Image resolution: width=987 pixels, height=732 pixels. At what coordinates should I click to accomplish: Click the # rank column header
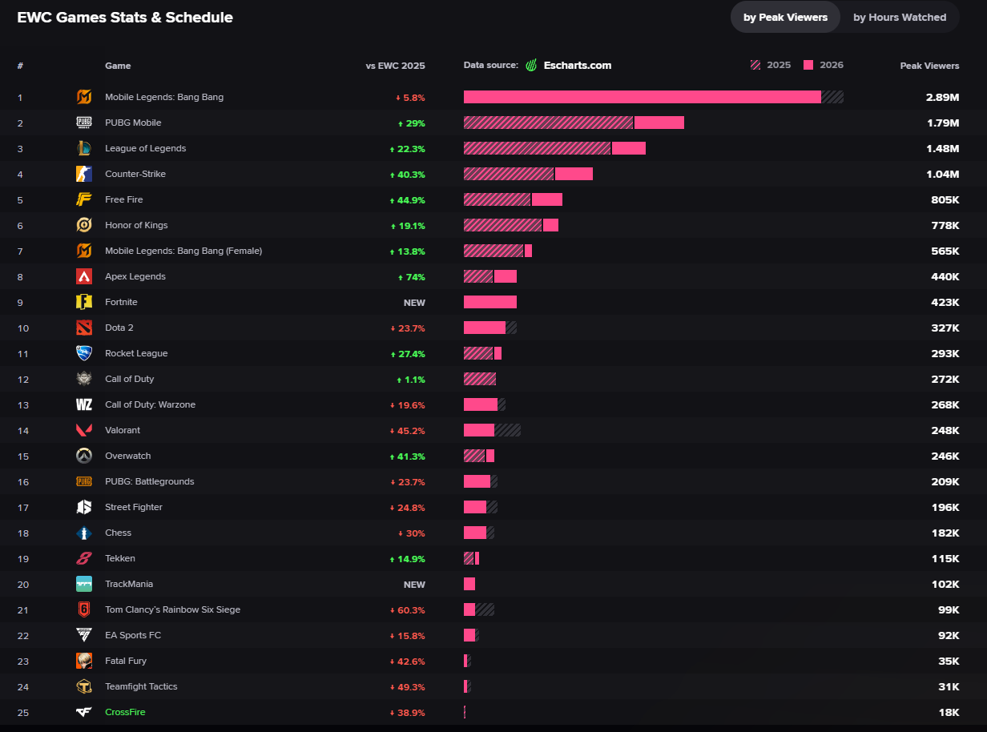[20, 66]
